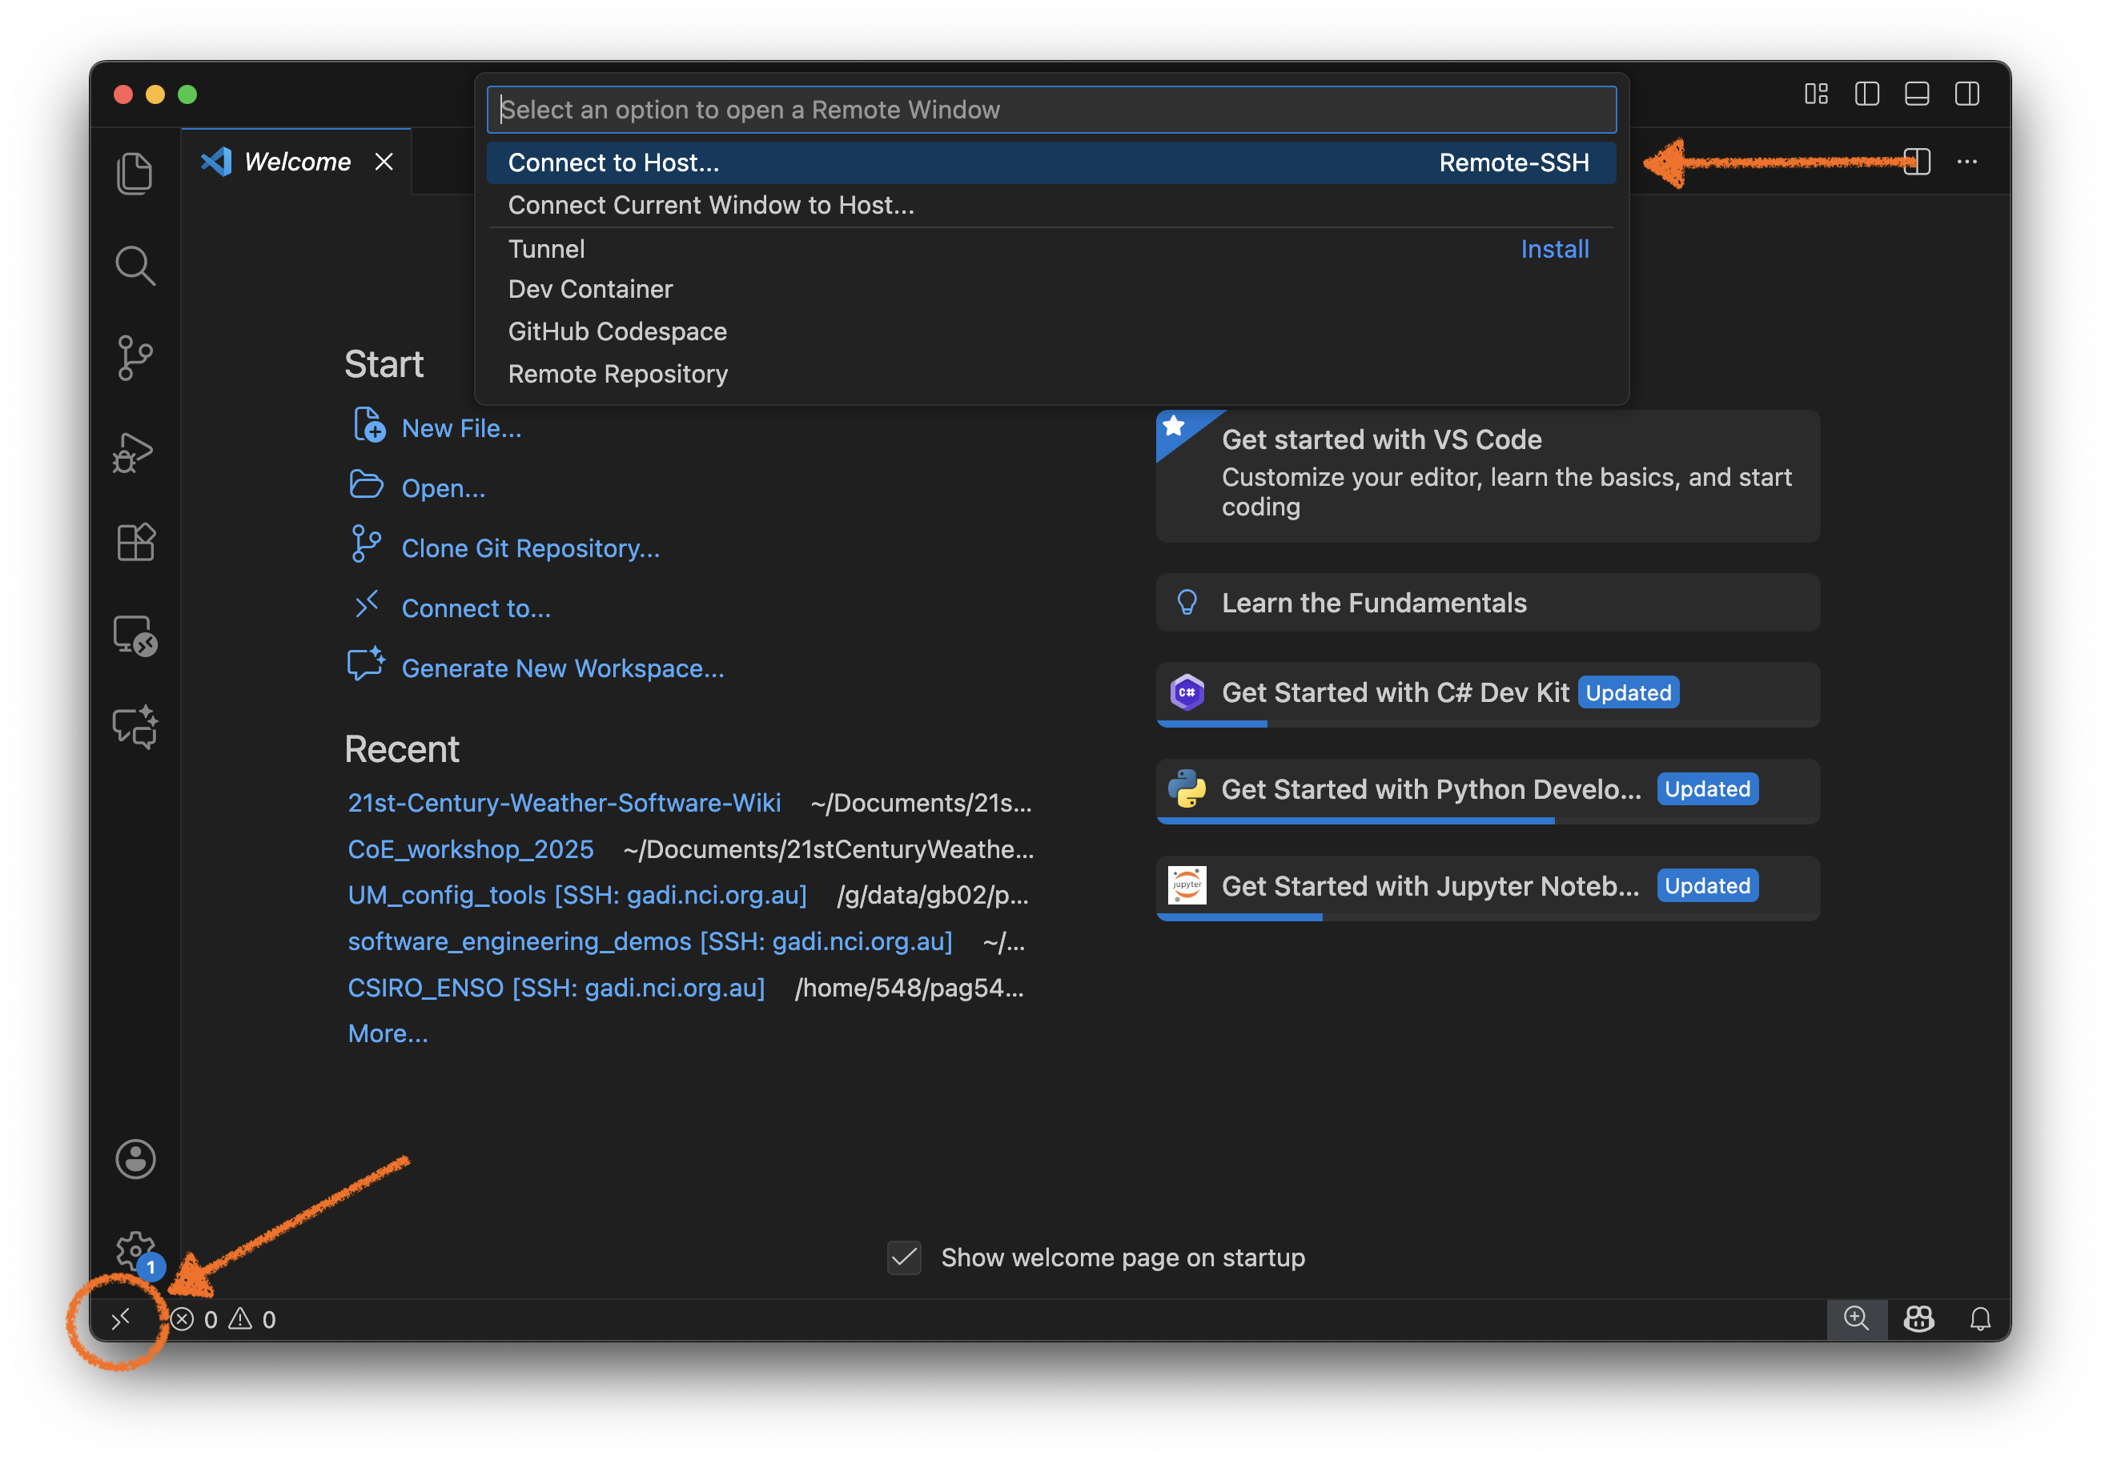Image resolution: width=2101 pixels, height=1460 pixels.
Task: Select Connect to Host from the remote options
Action: pyautogui.click(x=613, y=162)
